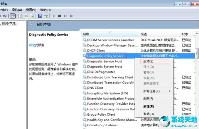Click DCOMLAUNCH description cell
Screen dimensions: 199x129
pos(159,40)
